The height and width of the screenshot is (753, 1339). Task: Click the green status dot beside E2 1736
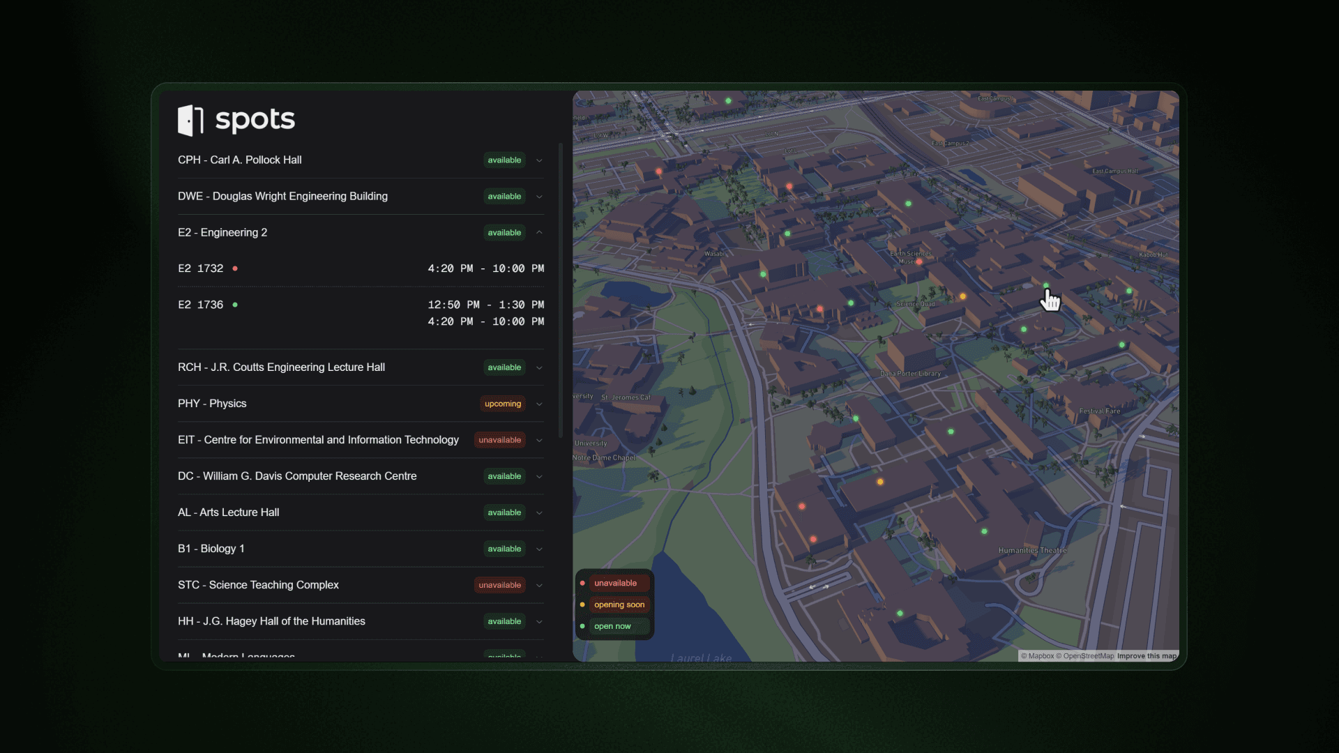point(235,305)
